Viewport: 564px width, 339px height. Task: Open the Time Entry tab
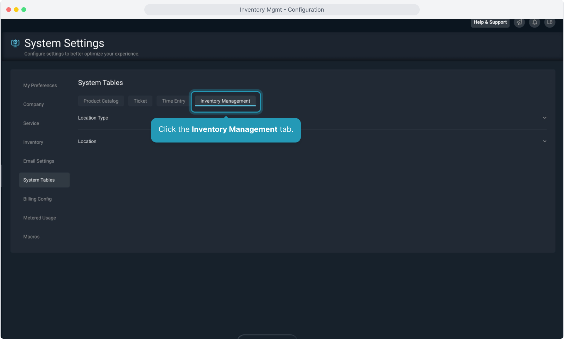tap(174, 101)
